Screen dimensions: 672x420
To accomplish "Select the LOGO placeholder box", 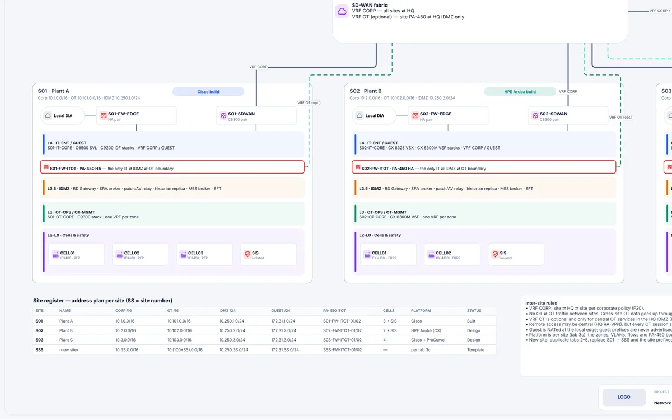I will (x=624, y=397).
